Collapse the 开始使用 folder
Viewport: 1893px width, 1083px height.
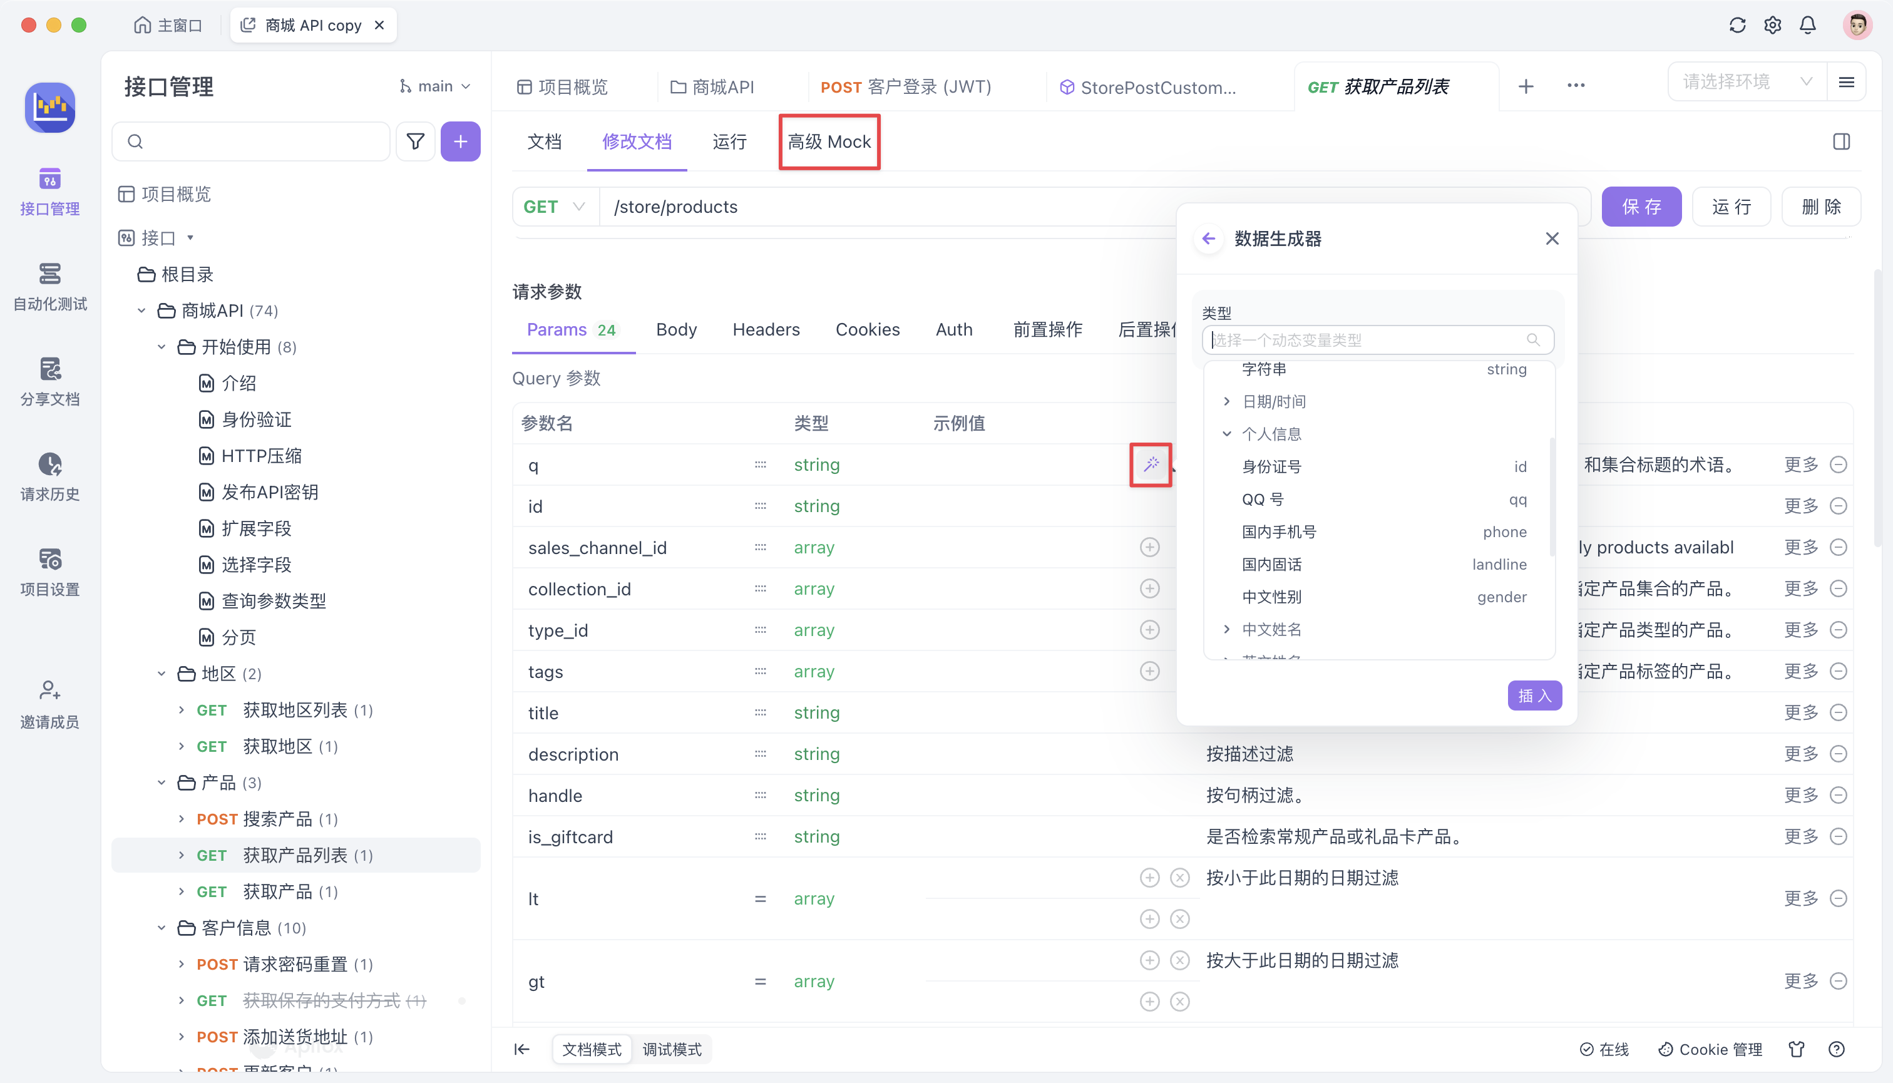coord(162,347)
